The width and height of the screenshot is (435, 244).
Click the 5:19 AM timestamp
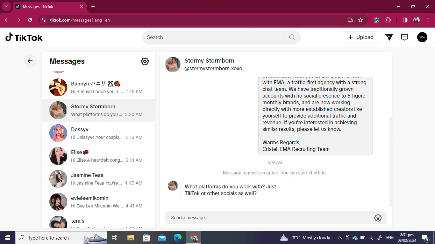(275, 162)
